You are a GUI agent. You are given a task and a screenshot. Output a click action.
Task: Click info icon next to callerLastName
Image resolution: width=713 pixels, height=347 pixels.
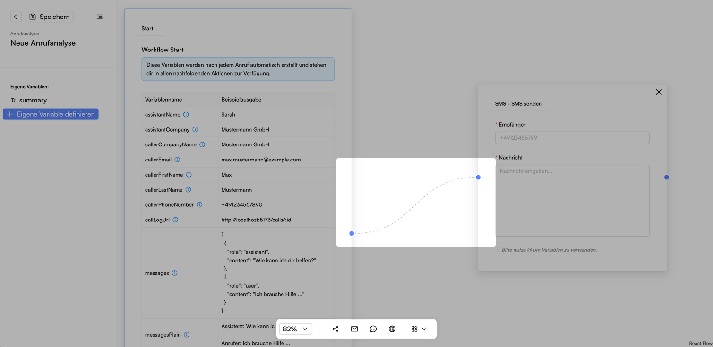tap(188, 190)
